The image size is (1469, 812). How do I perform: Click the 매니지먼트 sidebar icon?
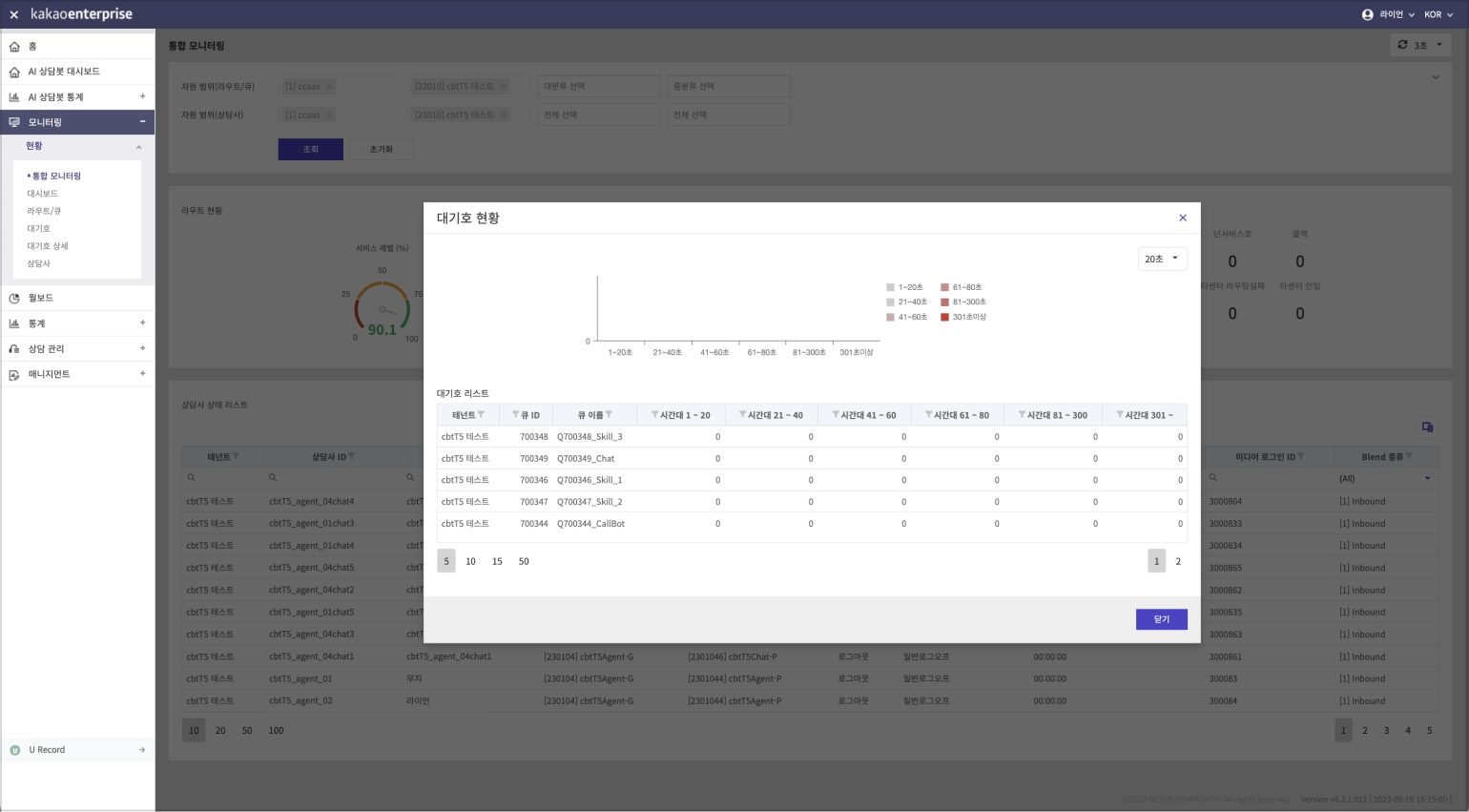coord(14,375)
